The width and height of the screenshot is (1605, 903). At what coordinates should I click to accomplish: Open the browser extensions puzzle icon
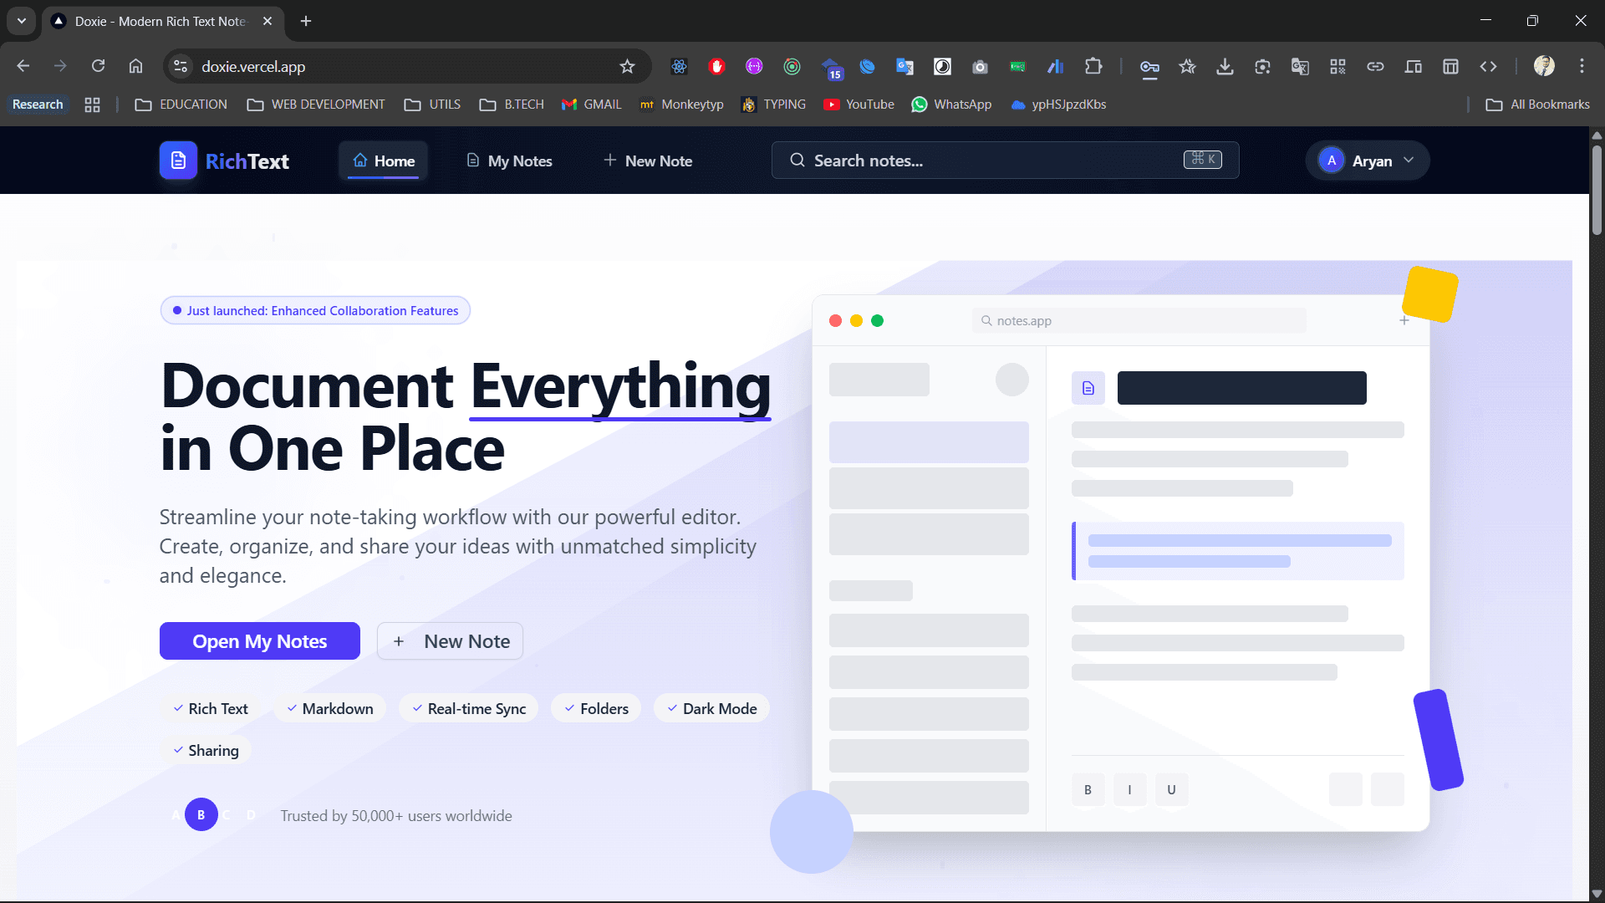[1093, 67]
